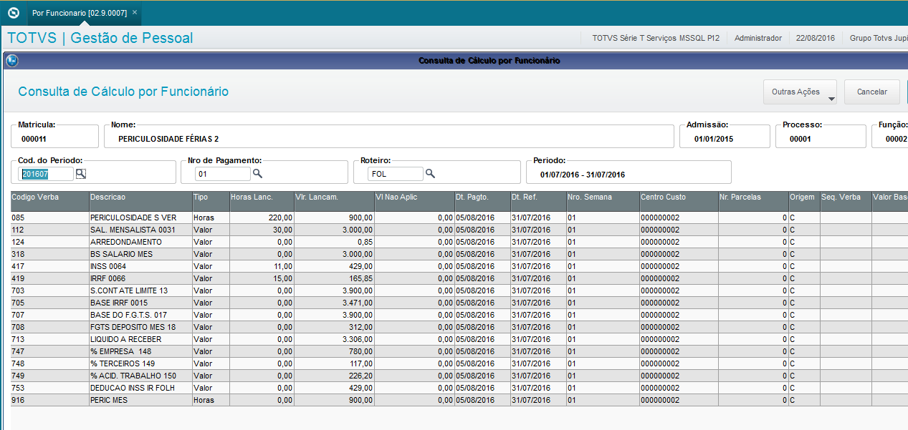The image size is (908, 430).
Task: Select the FGTS DEPOSITO MES 18 row
Action: click(x=459, y=327)
